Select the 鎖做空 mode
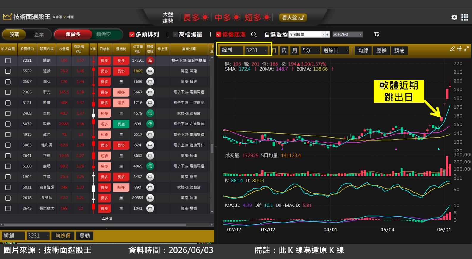The height and width of the screenshot is (259, 472). (x=104, y=34)
